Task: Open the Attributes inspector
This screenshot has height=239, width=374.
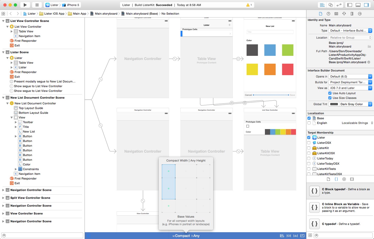Action: (x=344, y=14)
